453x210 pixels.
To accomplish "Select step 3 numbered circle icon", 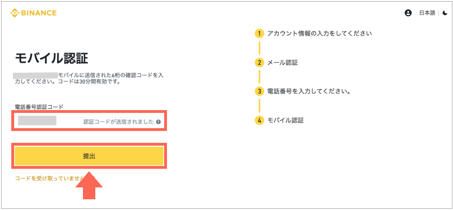I will [260, 91].
